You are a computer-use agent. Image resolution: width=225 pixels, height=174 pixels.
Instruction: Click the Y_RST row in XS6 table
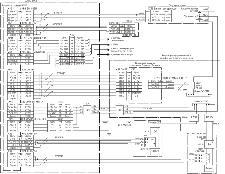click(21, 75)
